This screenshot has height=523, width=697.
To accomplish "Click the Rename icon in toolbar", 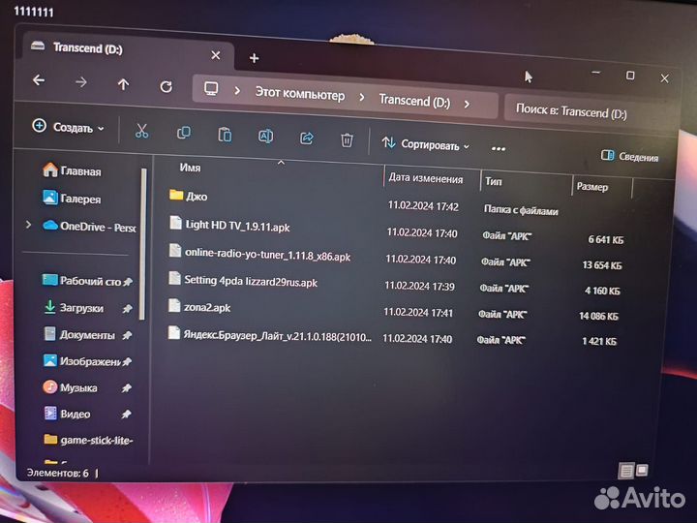I will pos(265,138).
